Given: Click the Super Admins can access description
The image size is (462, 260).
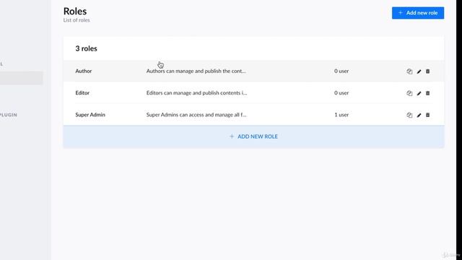Looking at the screenshot, I should 196,115.
